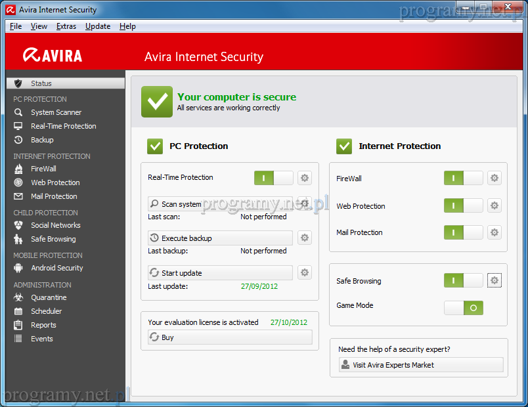The height and width of the screenshot is (407, 528).
Task: Click the Avira logo in header
Action: point(53,56)
